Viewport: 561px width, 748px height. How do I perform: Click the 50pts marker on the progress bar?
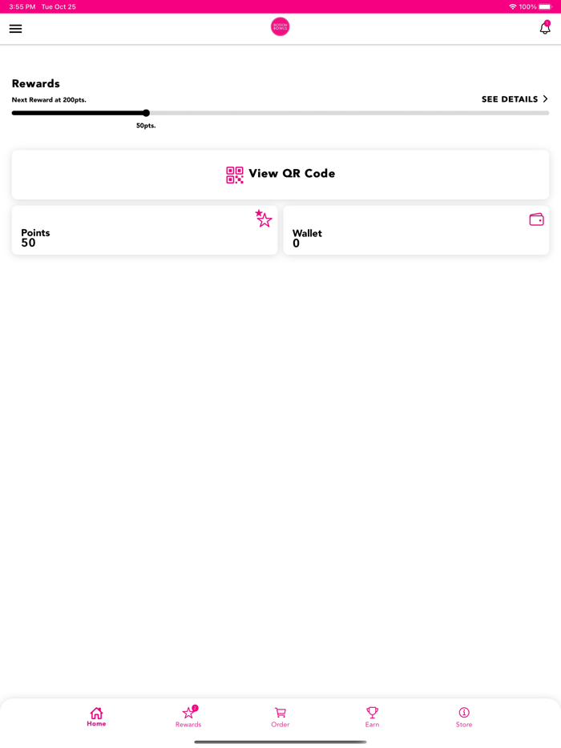(x=146, y=113)
